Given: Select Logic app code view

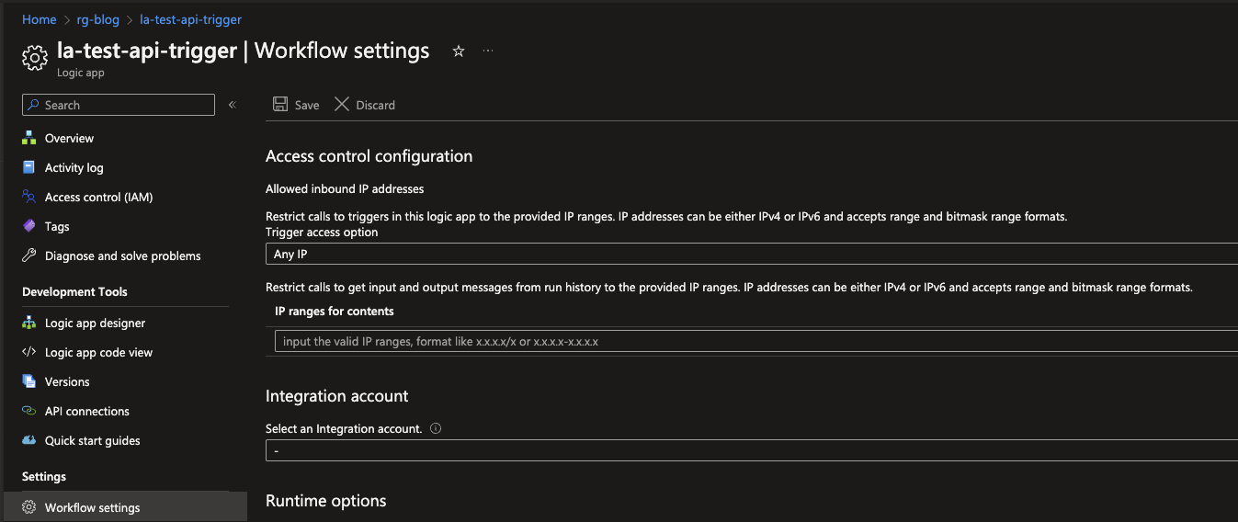Looking at the screenshot, I should point(98,352).
